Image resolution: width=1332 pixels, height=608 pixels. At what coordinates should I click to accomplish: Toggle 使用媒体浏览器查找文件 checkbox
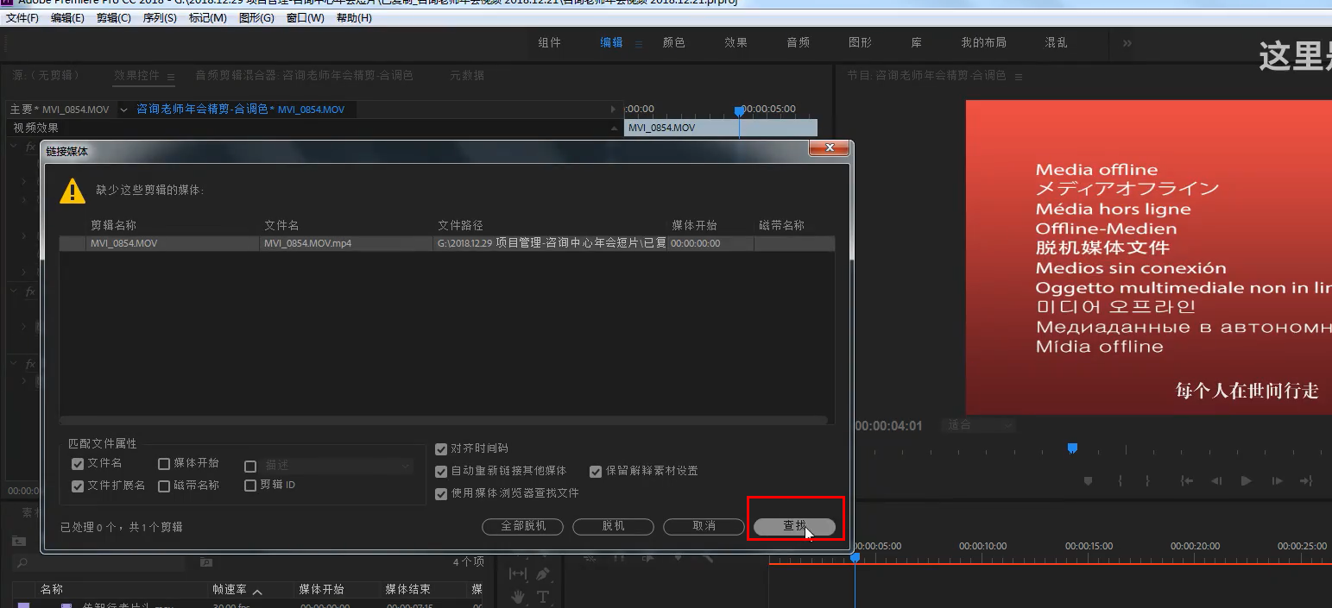[442, 494]
